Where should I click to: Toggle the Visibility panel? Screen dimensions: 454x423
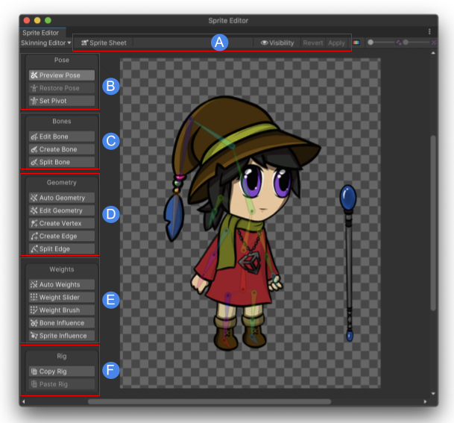pyautogui.click(x=277, y=43)
